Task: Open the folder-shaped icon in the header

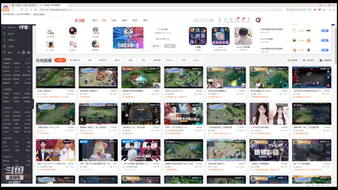Action: point(231,19)
